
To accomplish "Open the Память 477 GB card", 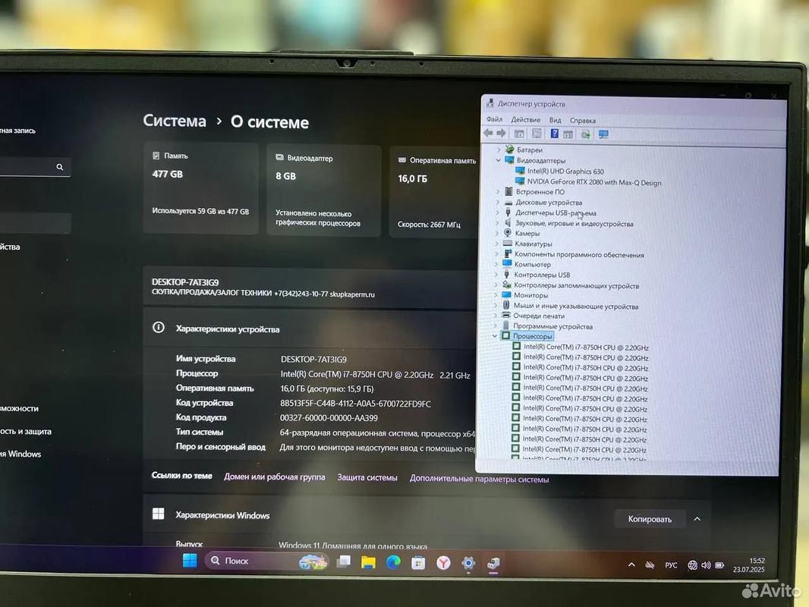I will tap(200, 187).
